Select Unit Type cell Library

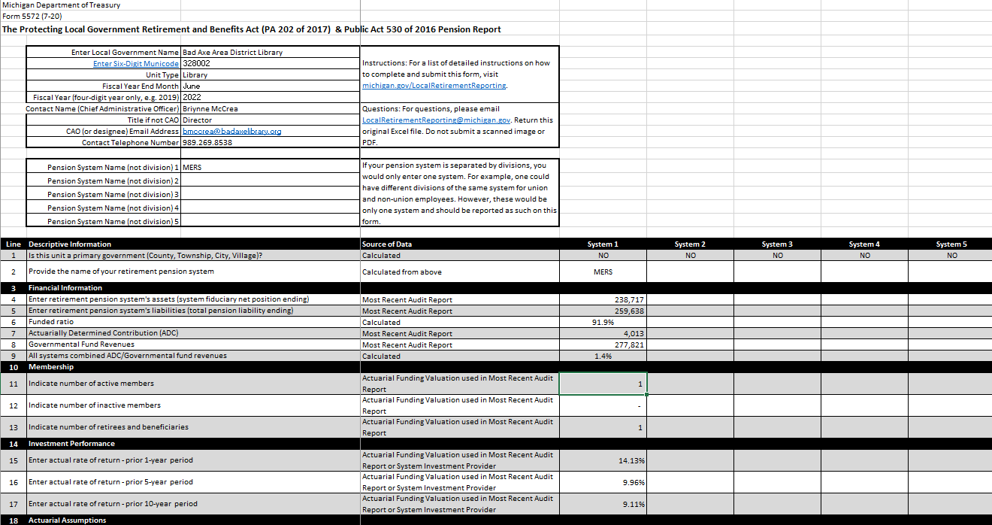click(x=271, y=74)
